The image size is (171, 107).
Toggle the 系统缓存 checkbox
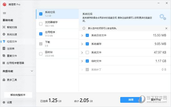pyautogui.click(x=87, y=44)
